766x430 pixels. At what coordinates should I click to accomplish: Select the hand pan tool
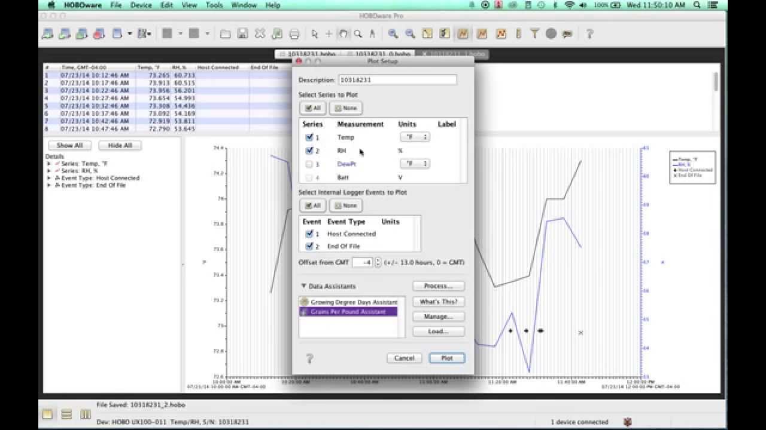click(x=344, y=34)
